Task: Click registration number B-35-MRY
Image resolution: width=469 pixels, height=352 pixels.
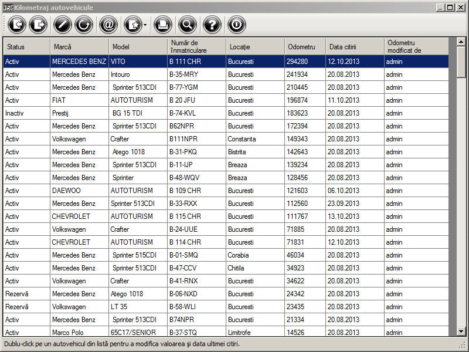Action: click(x=196, y=75)
